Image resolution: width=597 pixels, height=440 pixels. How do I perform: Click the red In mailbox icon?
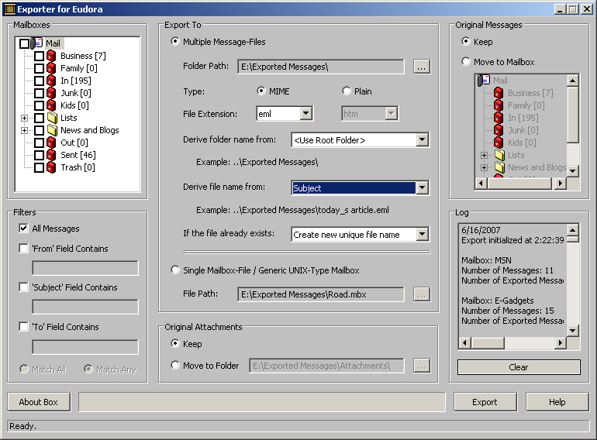[x=52, y=81]
